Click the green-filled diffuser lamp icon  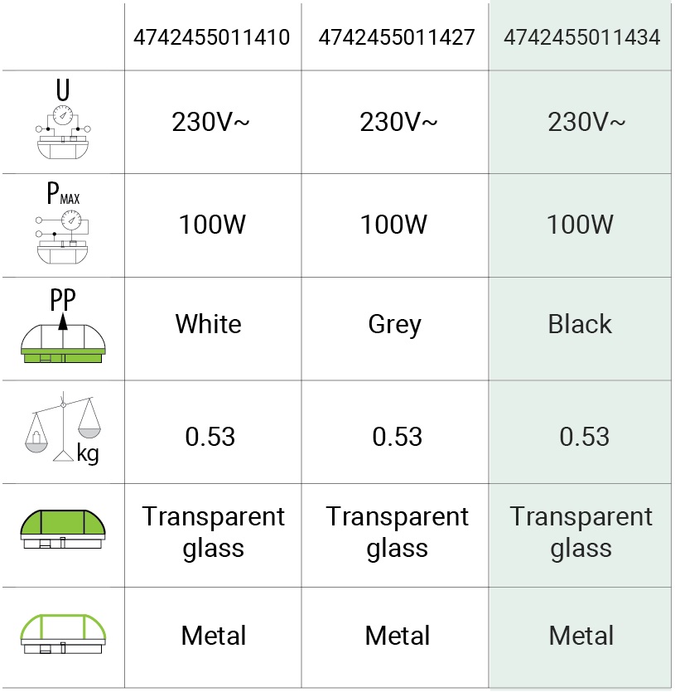point(63,534)
